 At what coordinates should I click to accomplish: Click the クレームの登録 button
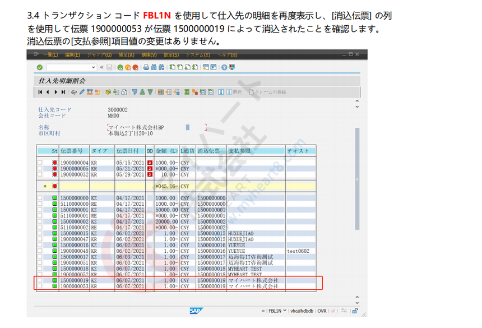point(268,92)
